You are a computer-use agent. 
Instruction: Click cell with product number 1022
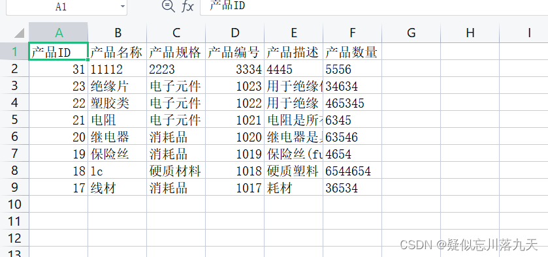click(x=235, y=102)
